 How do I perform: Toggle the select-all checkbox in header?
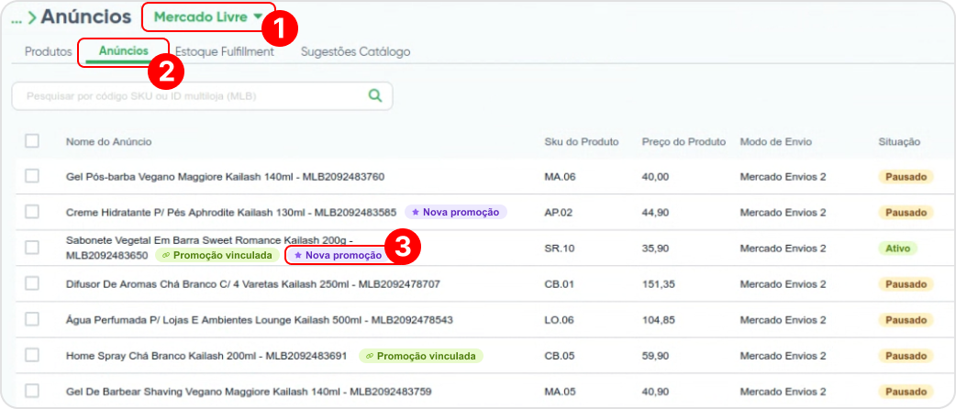[x=32, y=141]
